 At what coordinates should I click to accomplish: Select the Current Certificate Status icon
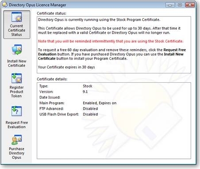point(17,24)
